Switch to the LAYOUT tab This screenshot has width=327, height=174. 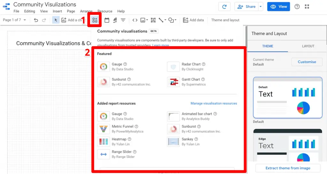(308, 46)
